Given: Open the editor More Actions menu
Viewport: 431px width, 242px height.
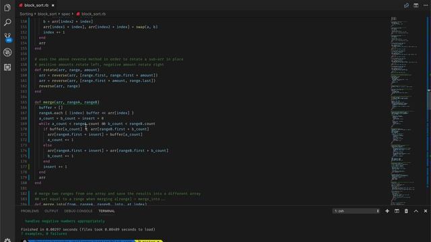Looking at the screenshot, I should click(x=426, y=5).
